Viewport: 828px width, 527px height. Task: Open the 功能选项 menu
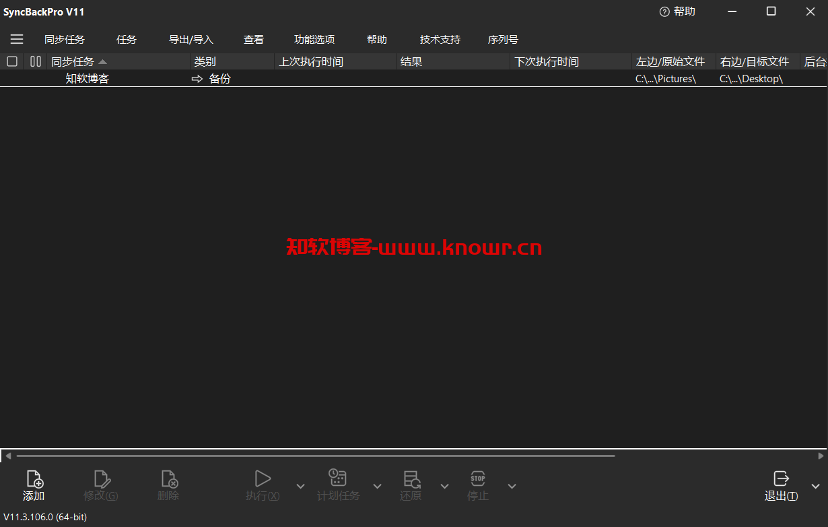(314, 40)
